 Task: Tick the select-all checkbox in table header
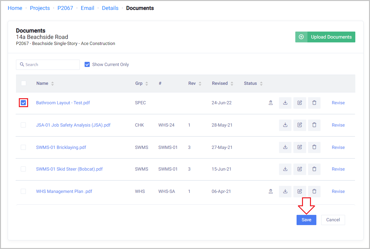click(x=24, y=83)
